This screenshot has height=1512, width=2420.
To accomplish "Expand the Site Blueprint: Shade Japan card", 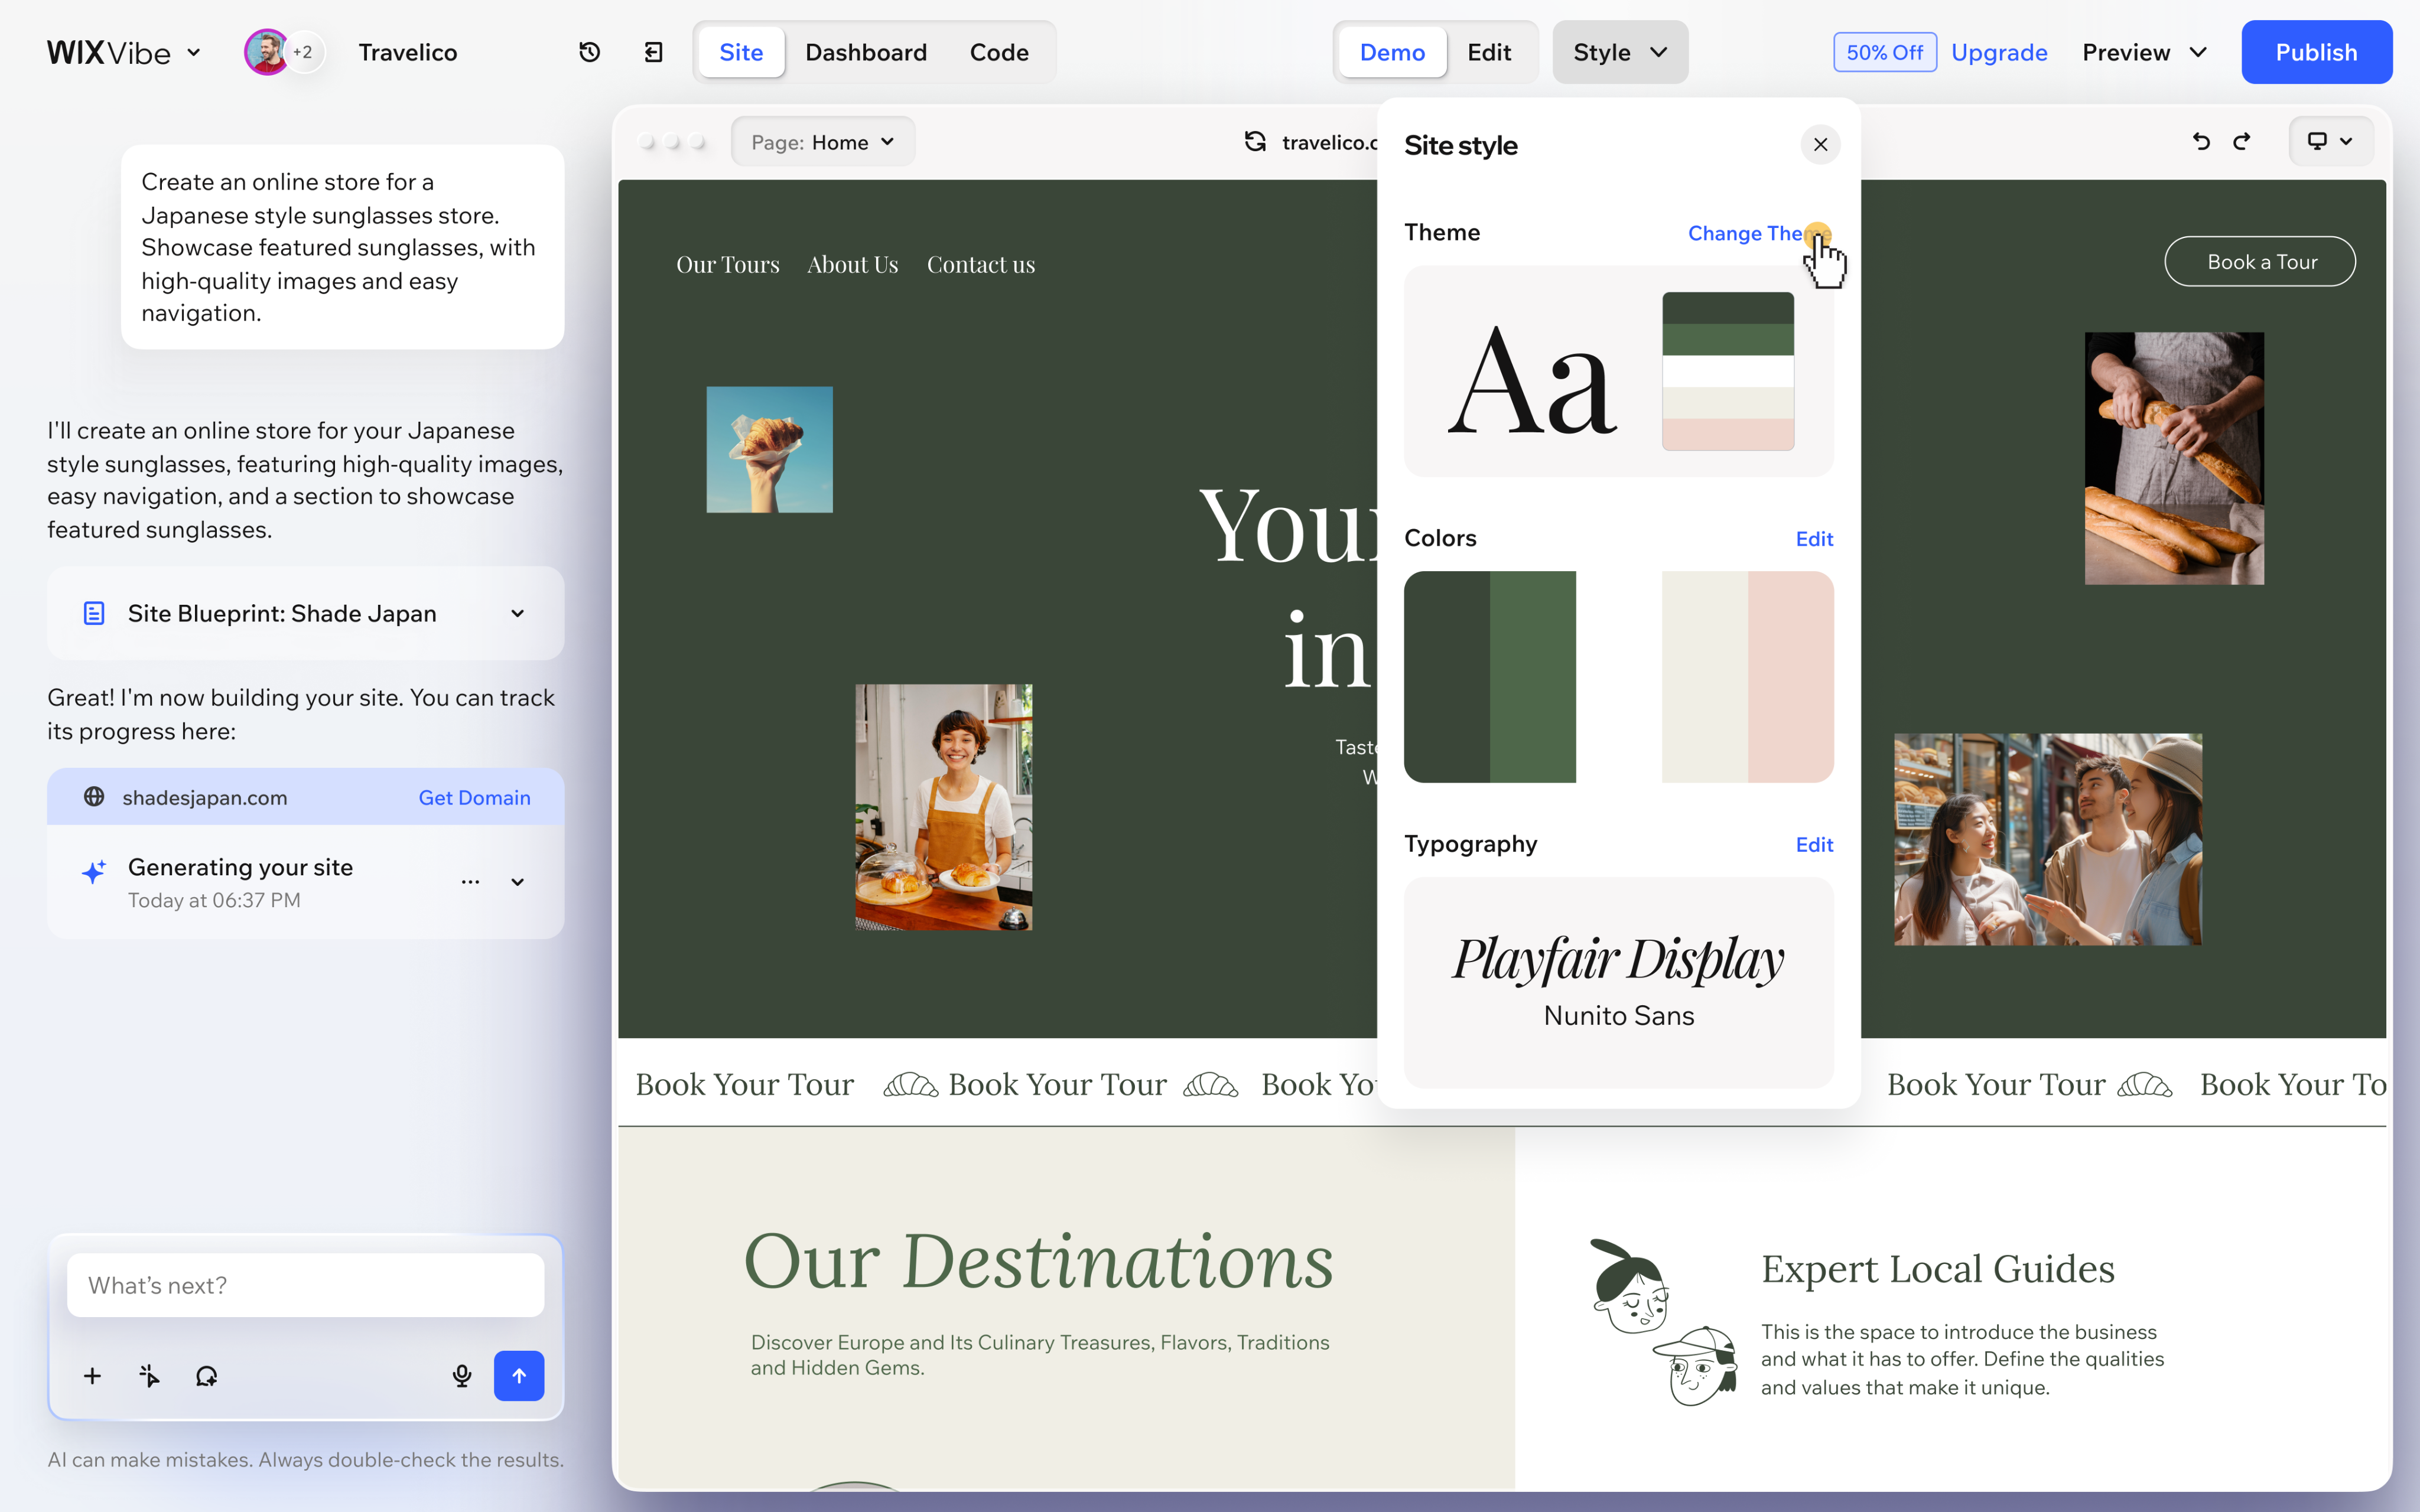I will 305,613.
